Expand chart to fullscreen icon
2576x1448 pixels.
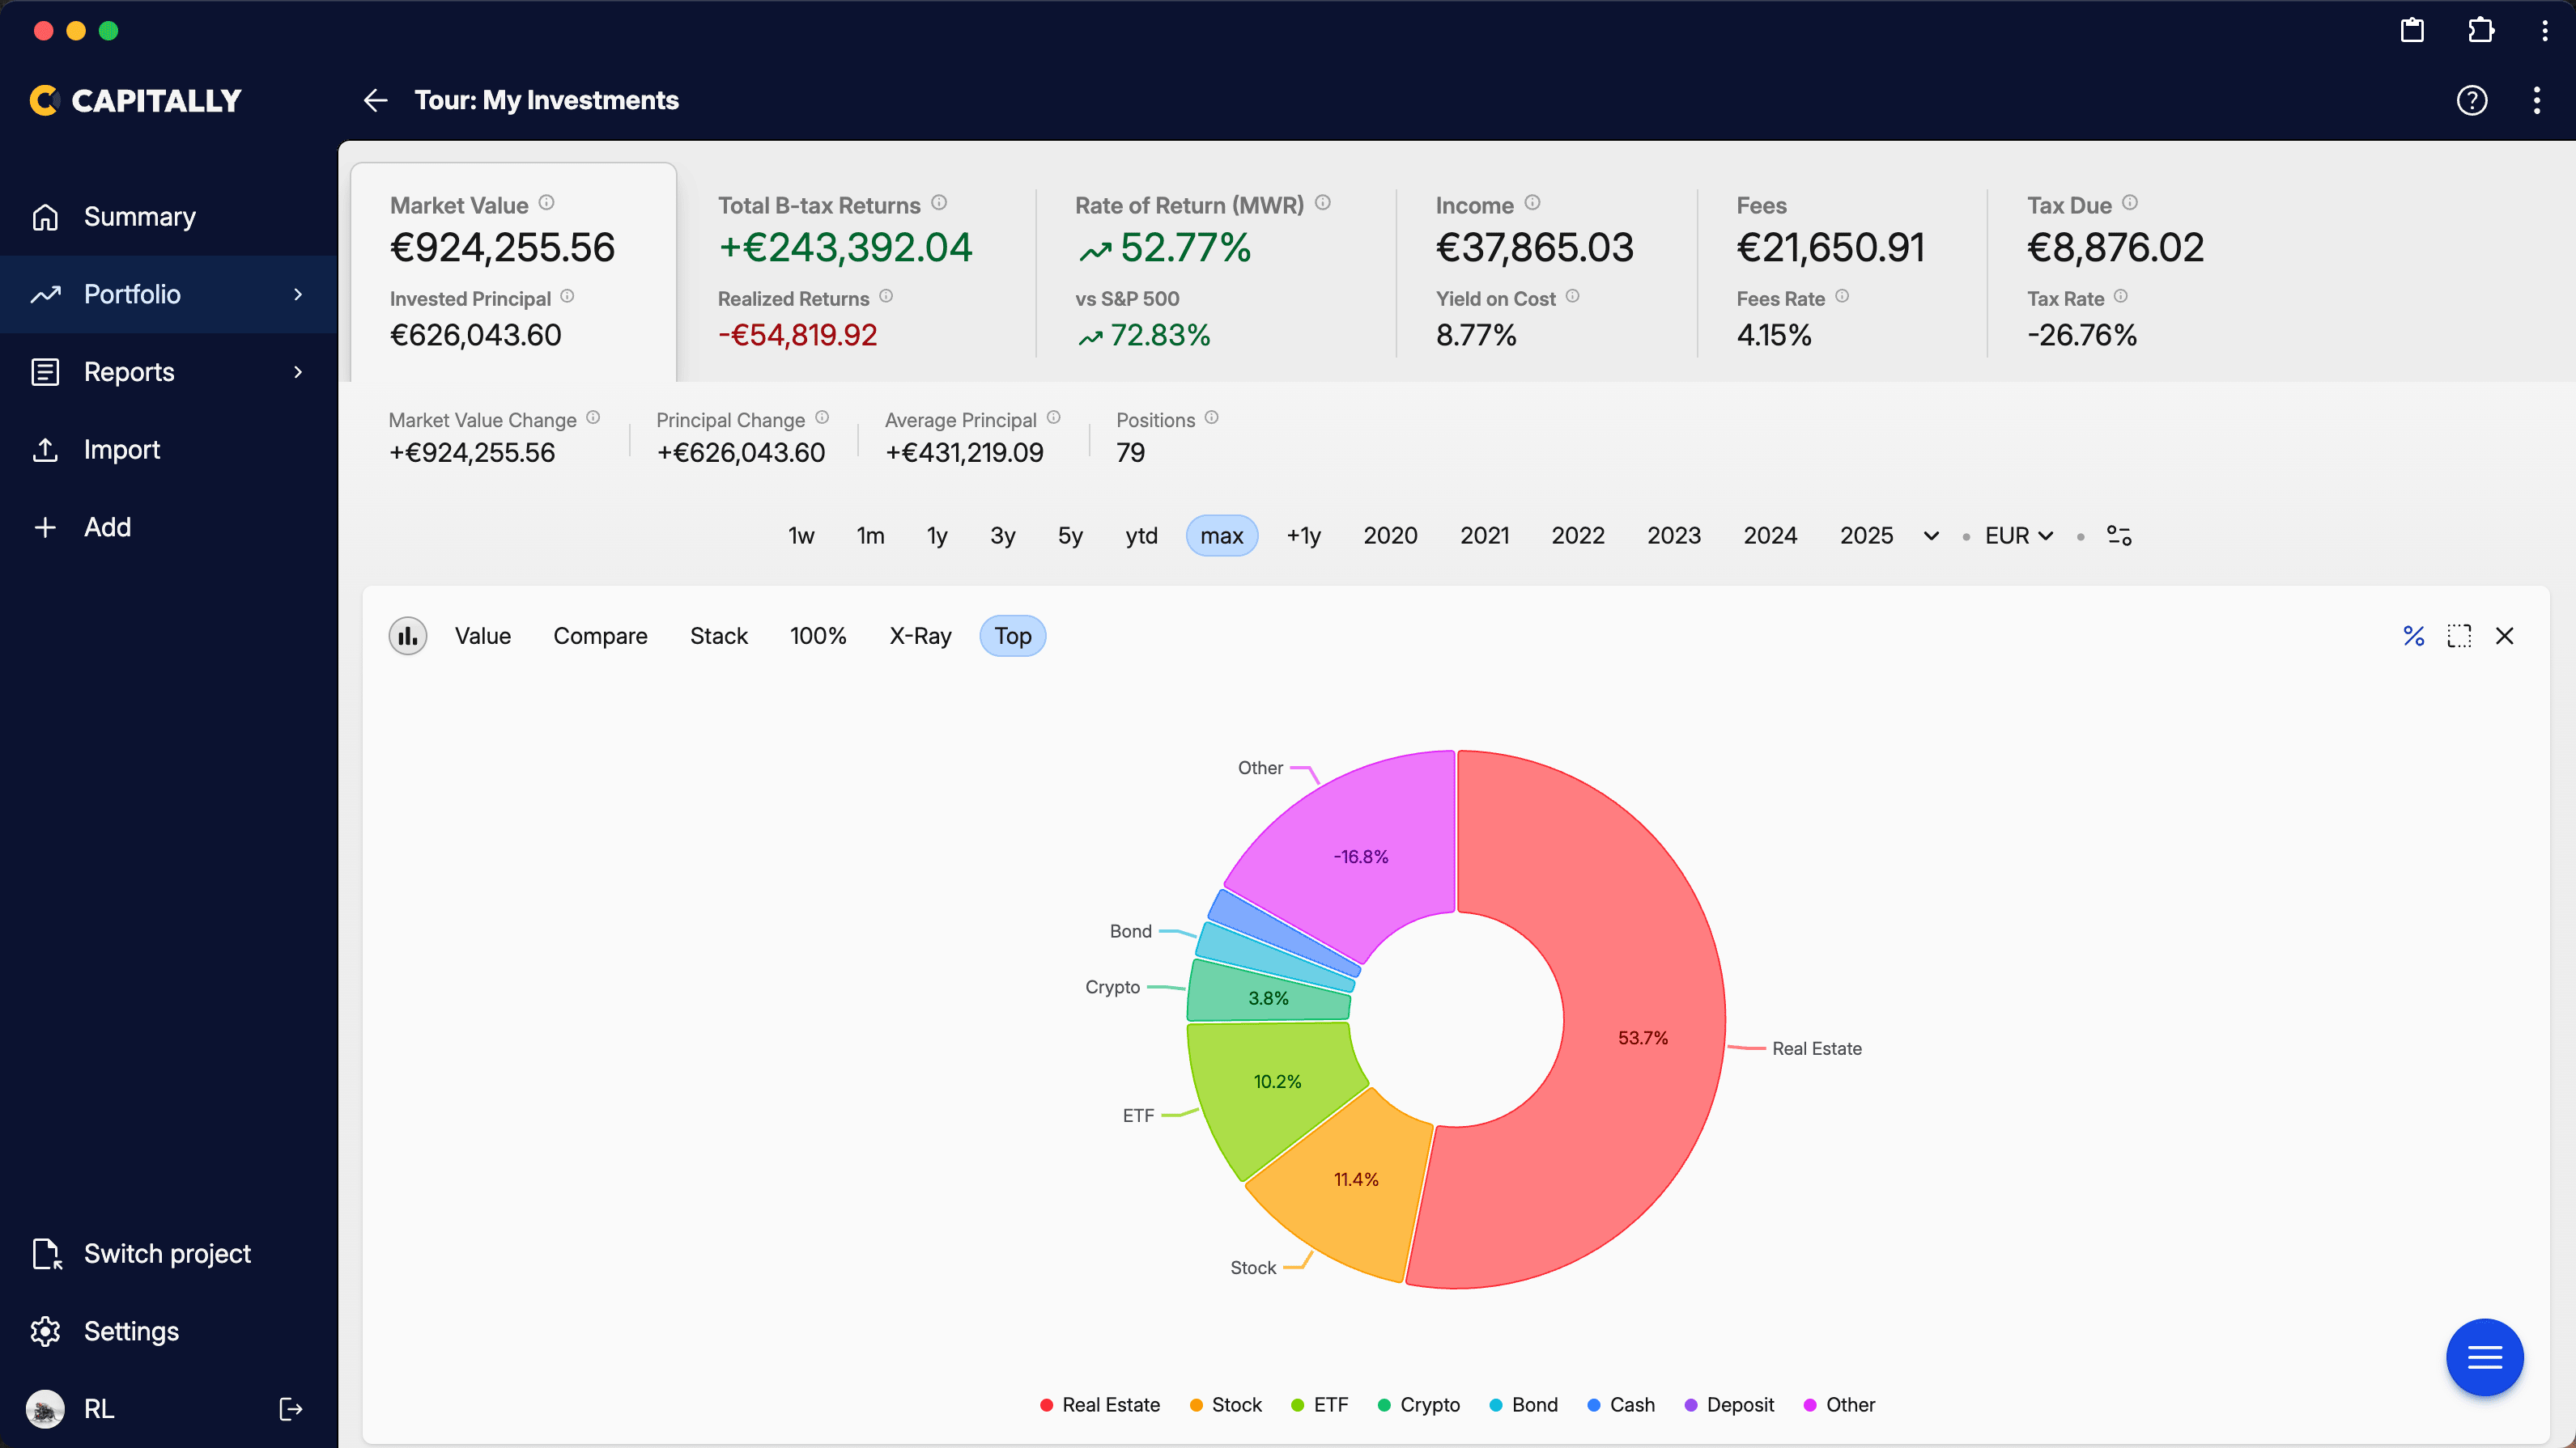click(2459, 637)
